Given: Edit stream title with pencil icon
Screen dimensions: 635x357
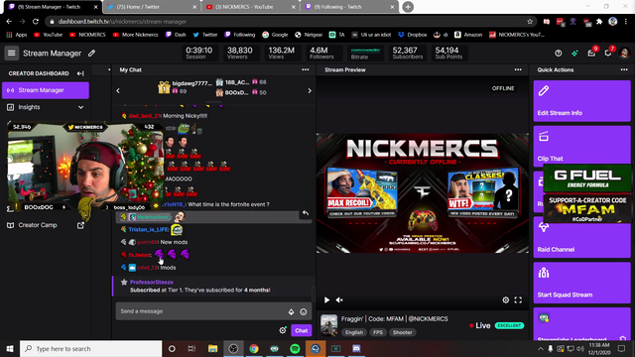Looking at the screenshot, I should (x=92, y=53).
